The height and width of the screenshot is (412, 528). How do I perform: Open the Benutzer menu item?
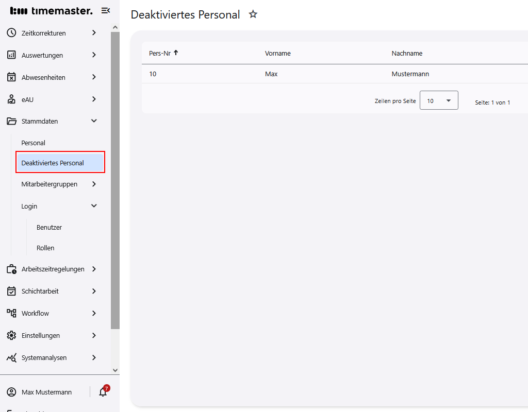[49, 227]
